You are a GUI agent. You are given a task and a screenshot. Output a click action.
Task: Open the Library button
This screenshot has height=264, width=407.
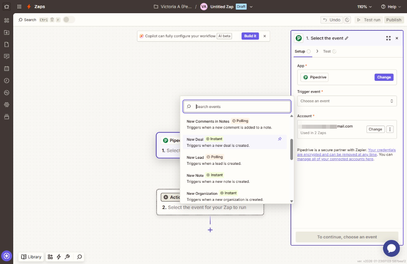[x=31, y=257]
